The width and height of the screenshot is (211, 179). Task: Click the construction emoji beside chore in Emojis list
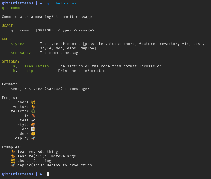point(33,102)
